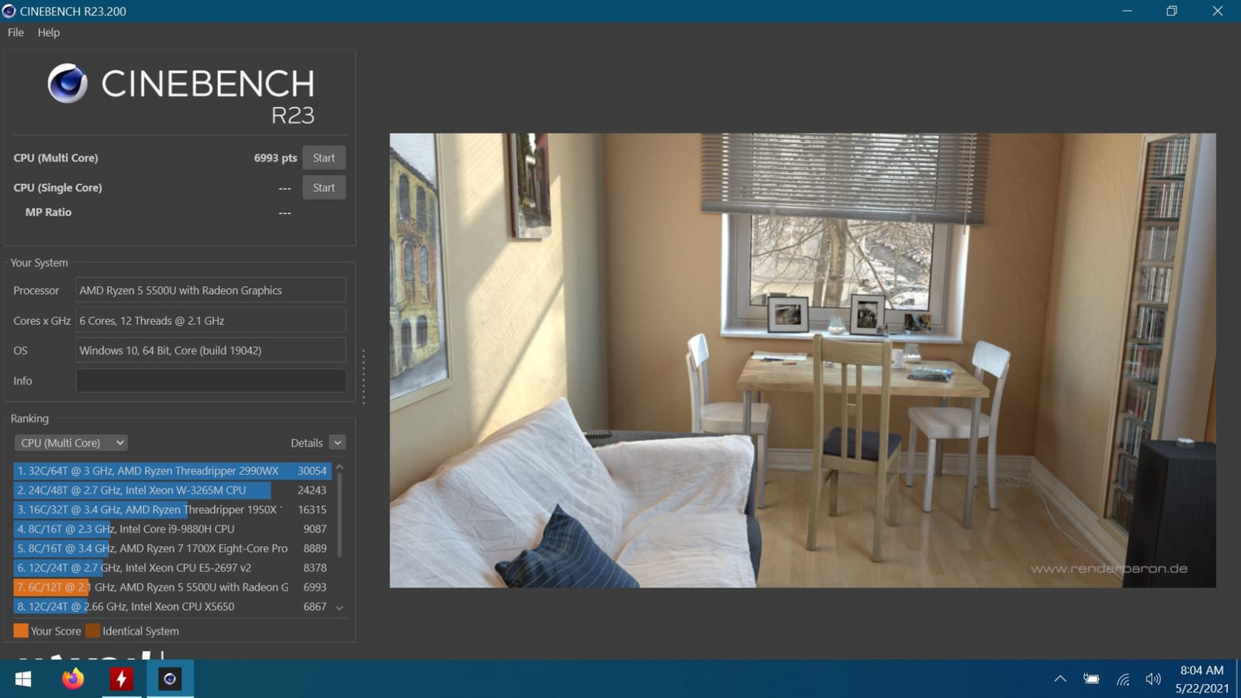Click the ranking list scroll up arrow
Viewport: 1241px width, 698px height.
click(x=340, y=468)
